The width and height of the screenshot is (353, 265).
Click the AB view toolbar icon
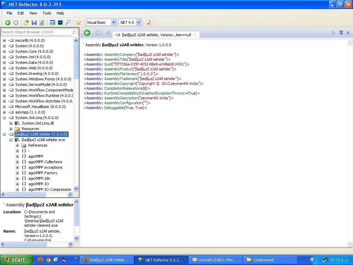click(x=52, y=22)
